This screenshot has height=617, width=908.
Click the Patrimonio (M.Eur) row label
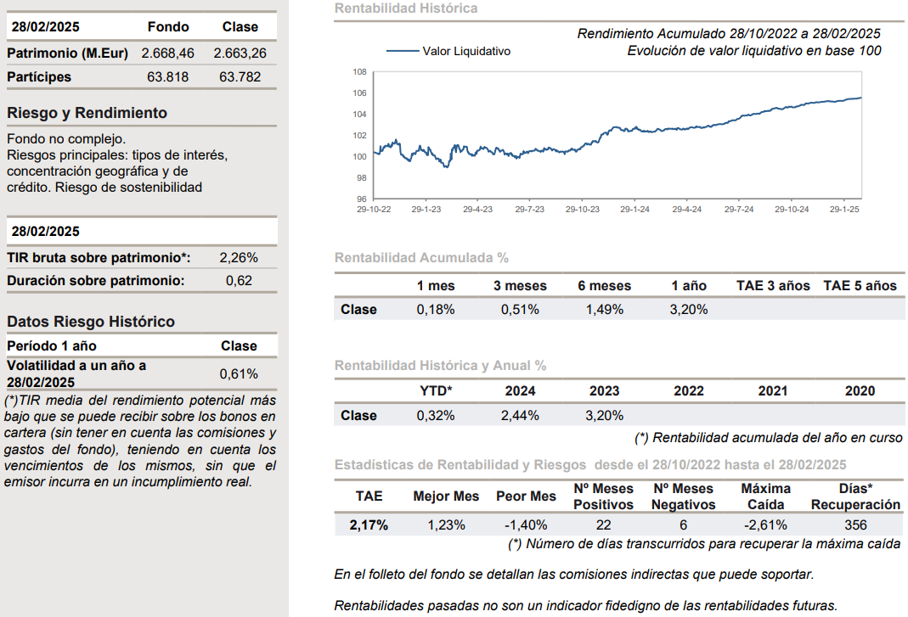click(x=67, y=53)
